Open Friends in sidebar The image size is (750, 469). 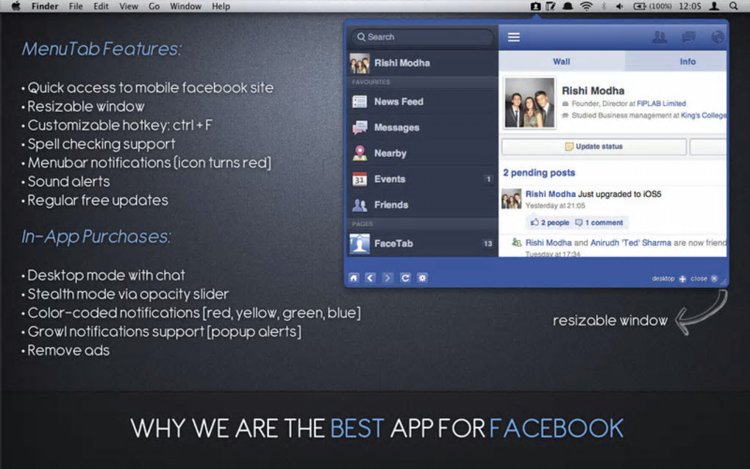pos(421,204)
